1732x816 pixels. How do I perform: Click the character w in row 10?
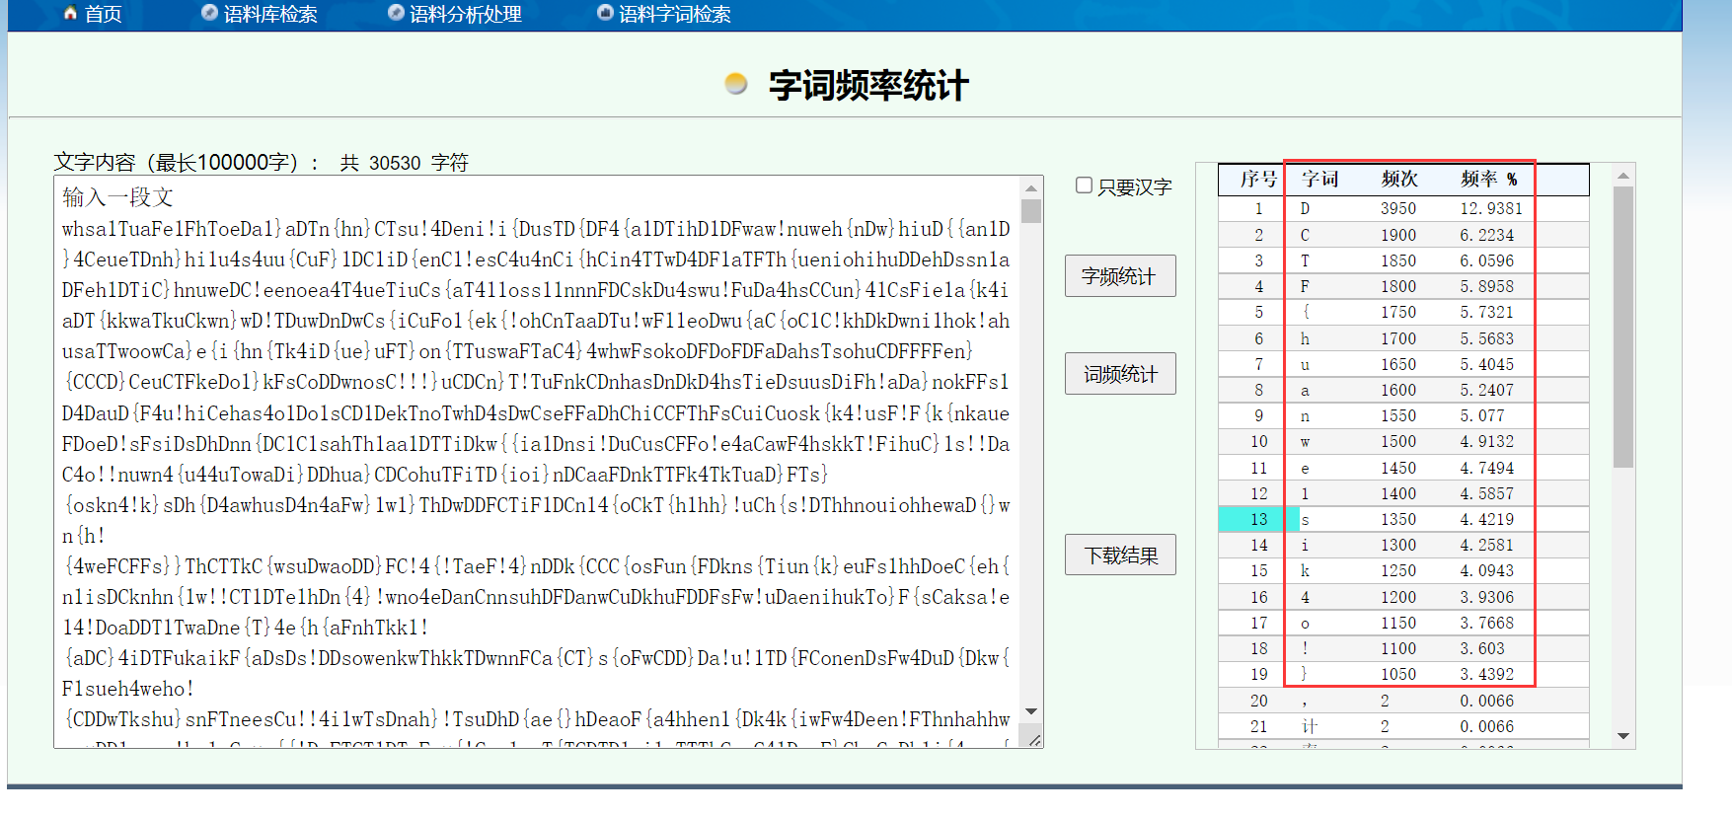(1305, 441)
